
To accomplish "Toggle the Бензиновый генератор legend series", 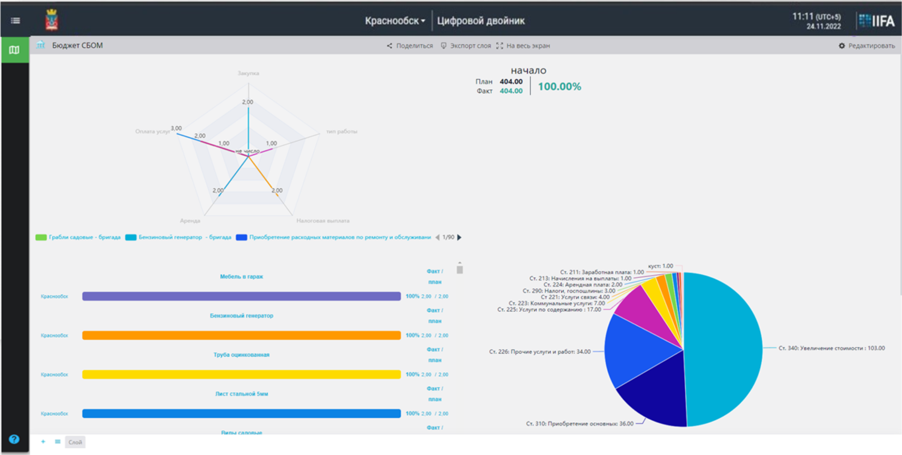I will 179,237.
